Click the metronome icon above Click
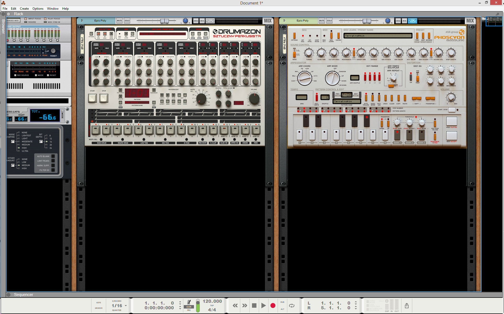The height and width of the screenshot is (314, 504). [189, 302]
